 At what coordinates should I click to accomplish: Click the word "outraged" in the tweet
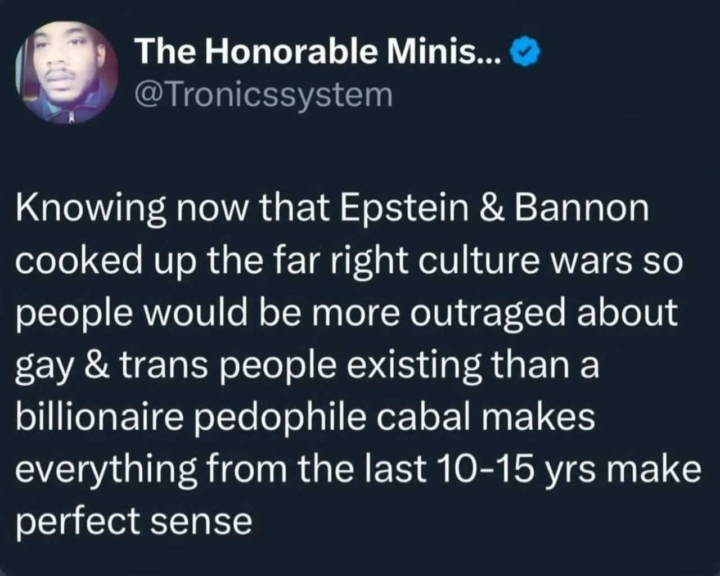click(487, 313)
